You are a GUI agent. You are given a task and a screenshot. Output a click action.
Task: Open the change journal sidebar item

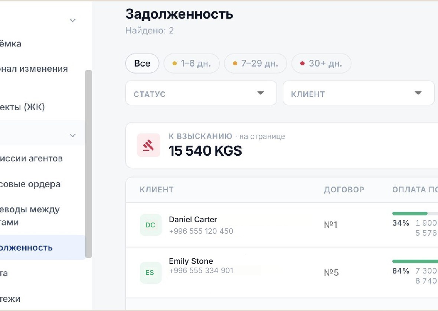[x=34, y=69]
